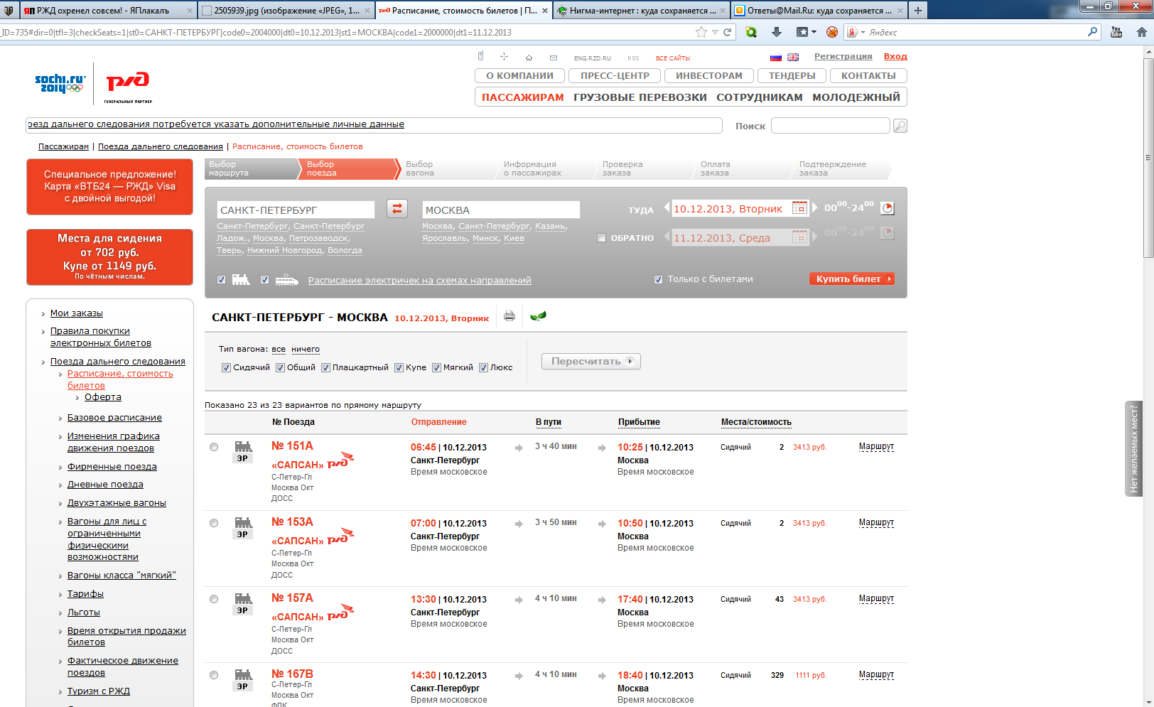1154x707 pixels.
Task: Select train № 151A radio button
Action: click(x=214, y=447)
